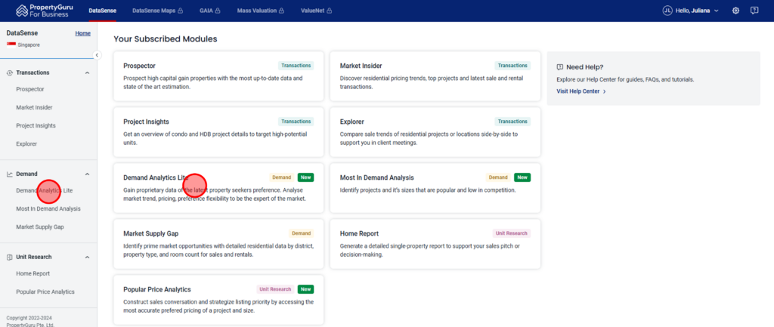
Task: Click the Your Subscribed Modules heading
Action: [166, 39]
